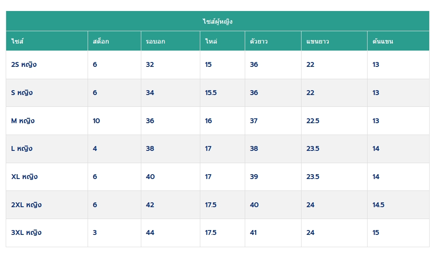This screenshot has height=256, width=438.
Task: Select sleeve value 22.5 in M row
Action: (313, 121)
